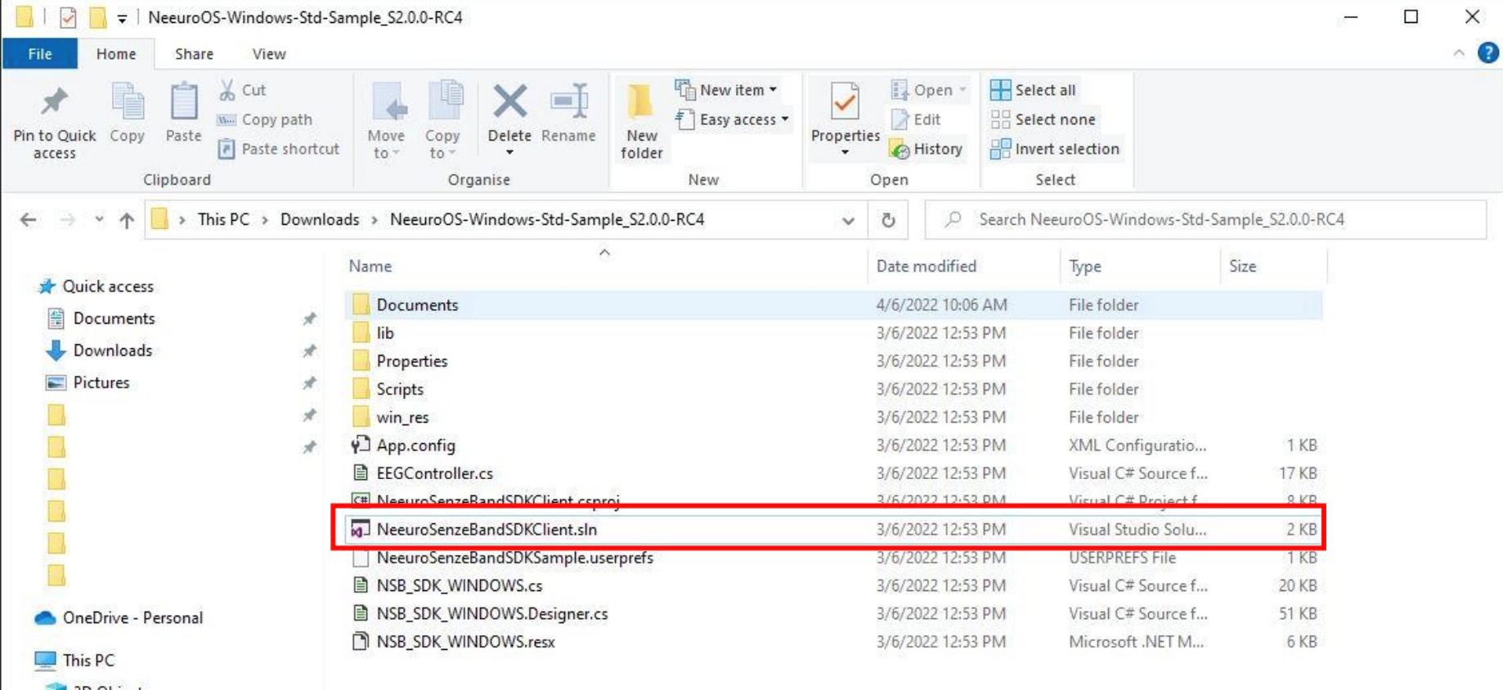Screen dimensions: 1503x690
Task: Select the lib folder
Action: [832, 333]
